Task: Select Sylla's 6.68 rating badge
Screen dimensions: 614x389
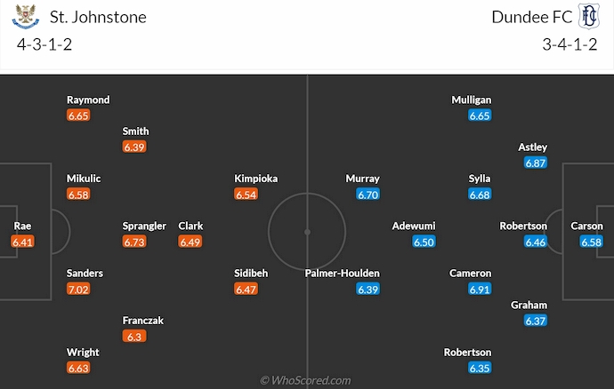Action: pos(481,194)
